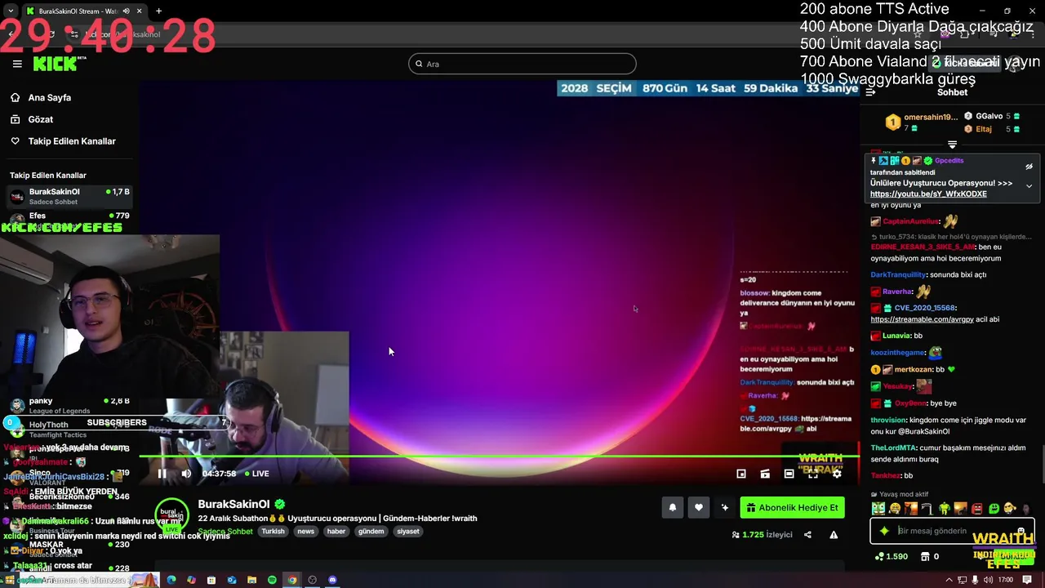
Task: Hide the pinned message
Action: [1029, 166]
